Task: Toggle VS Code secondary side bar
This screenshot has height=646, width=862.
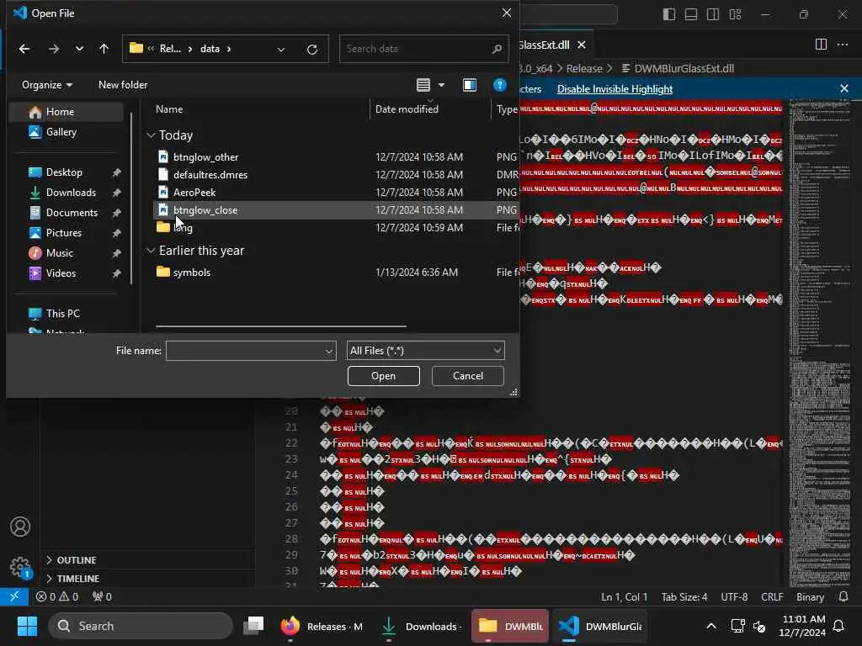Action: pyautogui.click(x=713, y=14)
